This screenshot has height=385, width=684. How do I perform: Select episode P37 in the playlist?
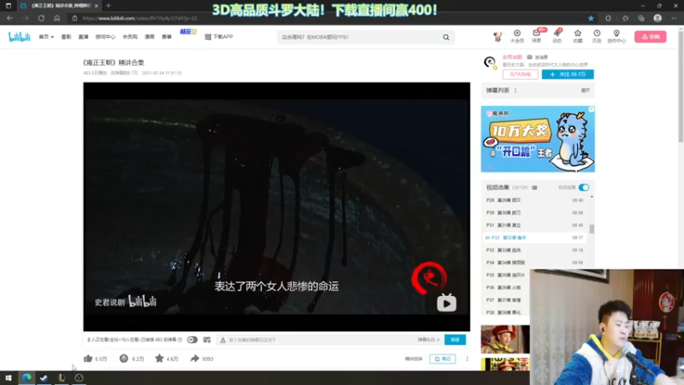(506, 300)
